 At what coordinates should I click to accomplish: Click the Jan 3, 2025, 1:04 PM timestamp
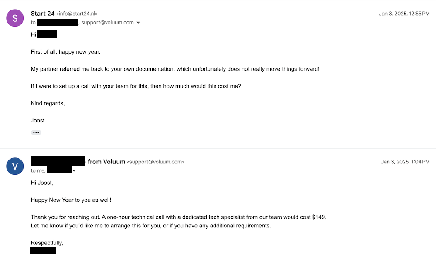(405, 162)
